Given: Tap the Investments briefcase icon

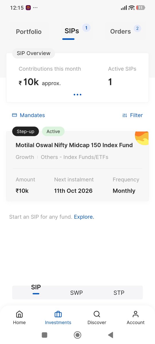Looking at the screenshot, I should (x=58, y=314).
